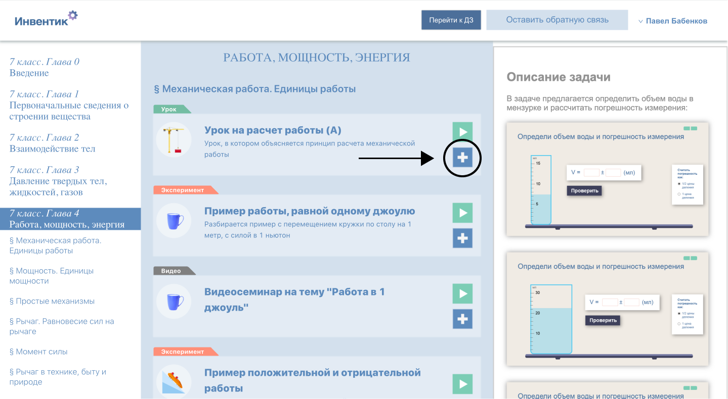728x399 pixels.
Task: Play the Видеосеминар на тему Работа в 1 джоуль
Action: (x=462, y=293)
